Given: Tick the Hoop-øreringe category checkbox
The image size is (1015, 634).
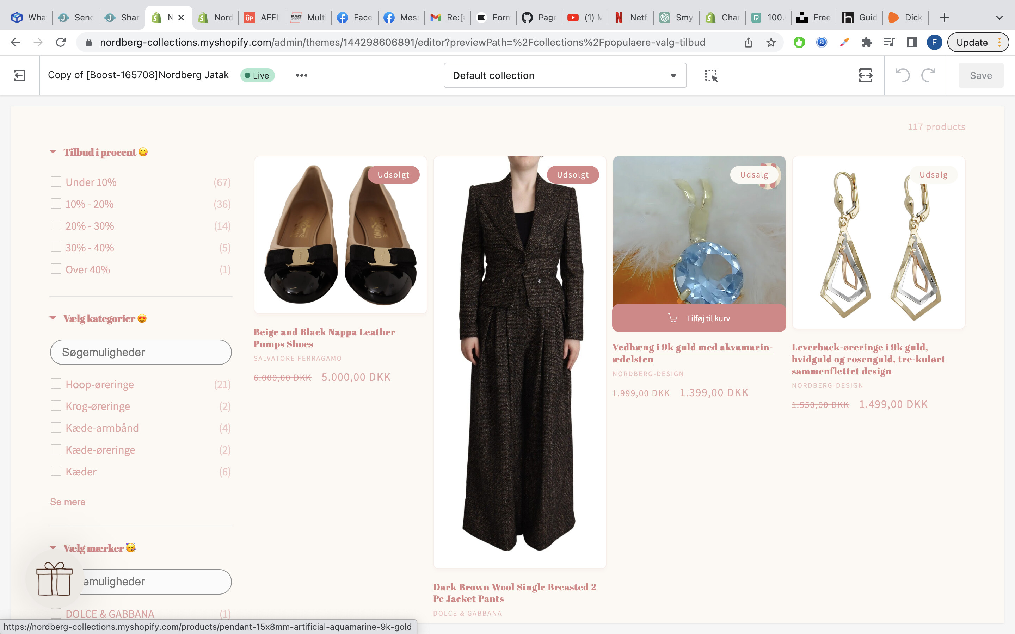Looking at the screenshot, I should (56, 384).
